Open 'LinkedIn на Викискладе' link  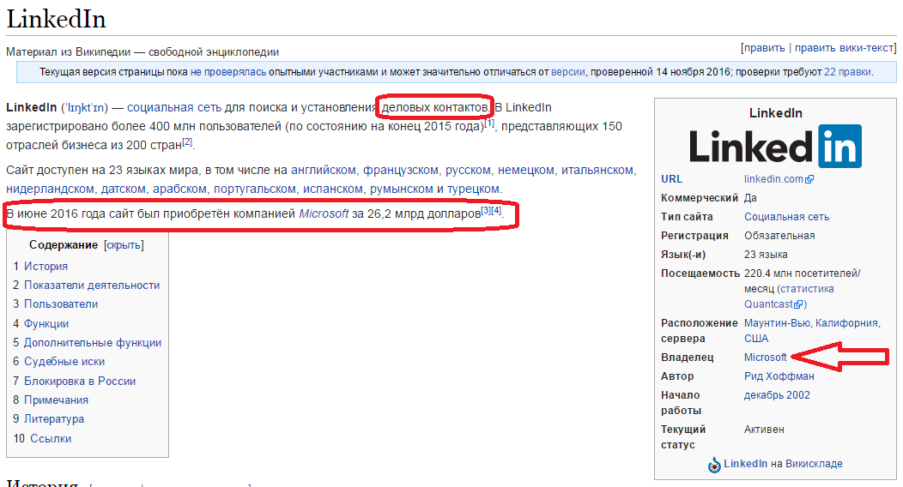783,464
